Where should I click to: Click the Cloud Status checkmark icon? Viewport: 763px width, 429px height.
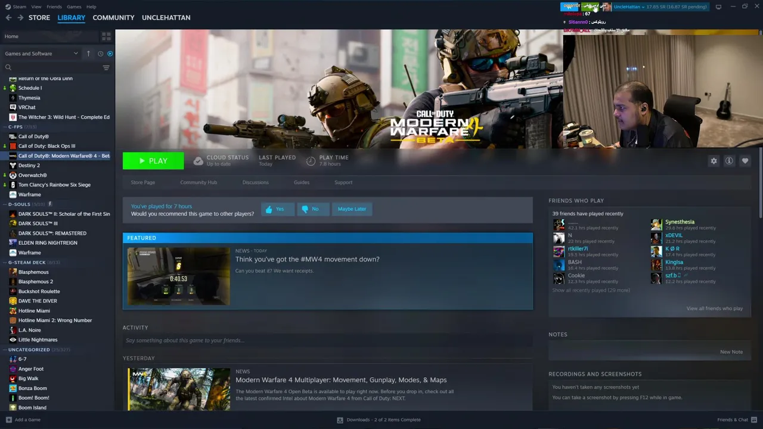tap(198, 161)
